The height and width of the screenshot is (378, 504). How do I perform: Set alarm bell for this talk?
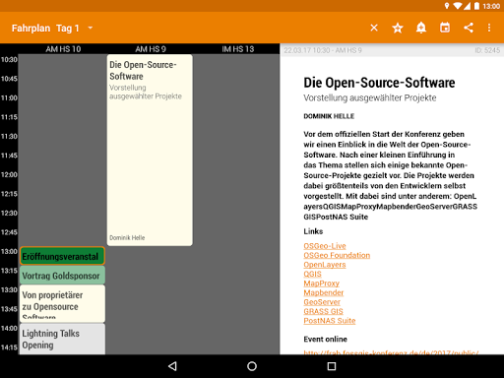pyautogui.click(x=421, y=28)
